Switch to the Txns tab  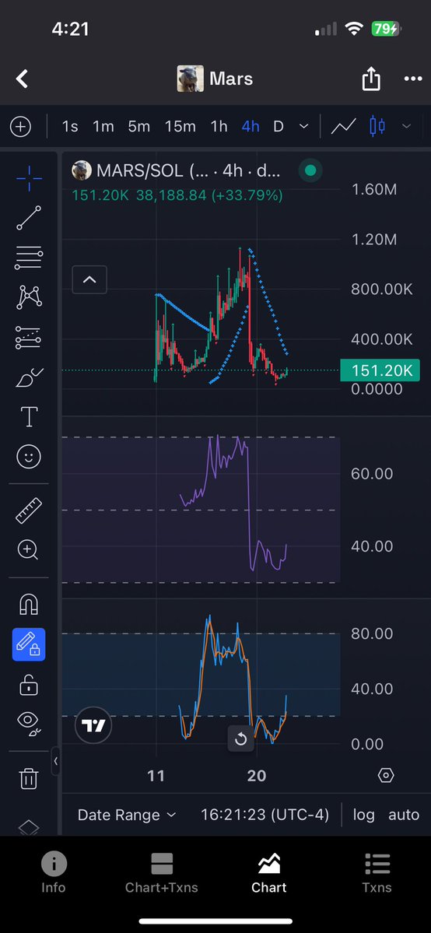(377, 873)
